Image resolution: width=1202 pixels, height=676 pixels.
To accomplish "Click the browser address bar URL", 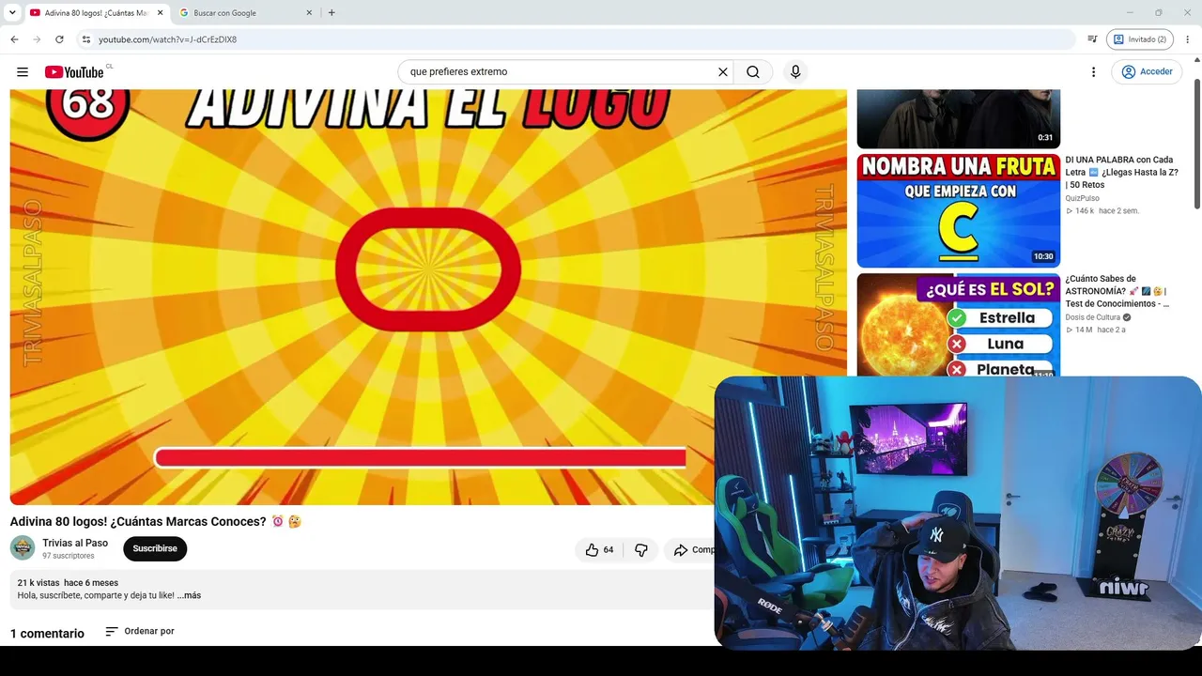I will click(167, 39).
